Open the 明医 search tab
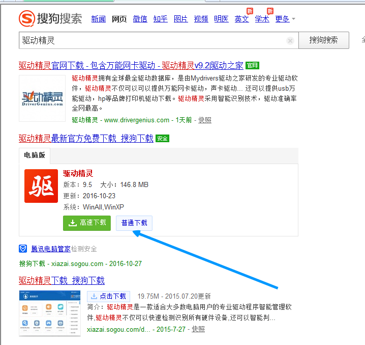This screenshot has height=345, width=365. pos(221,19)
